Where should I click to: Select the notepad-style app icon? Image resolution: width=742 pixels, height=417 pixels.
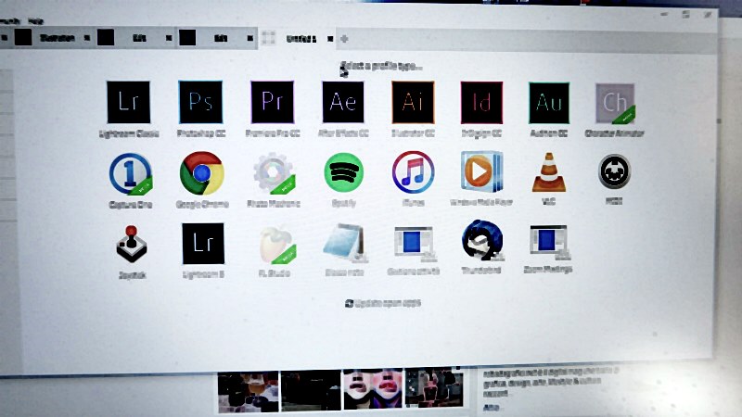click(345, 243)
